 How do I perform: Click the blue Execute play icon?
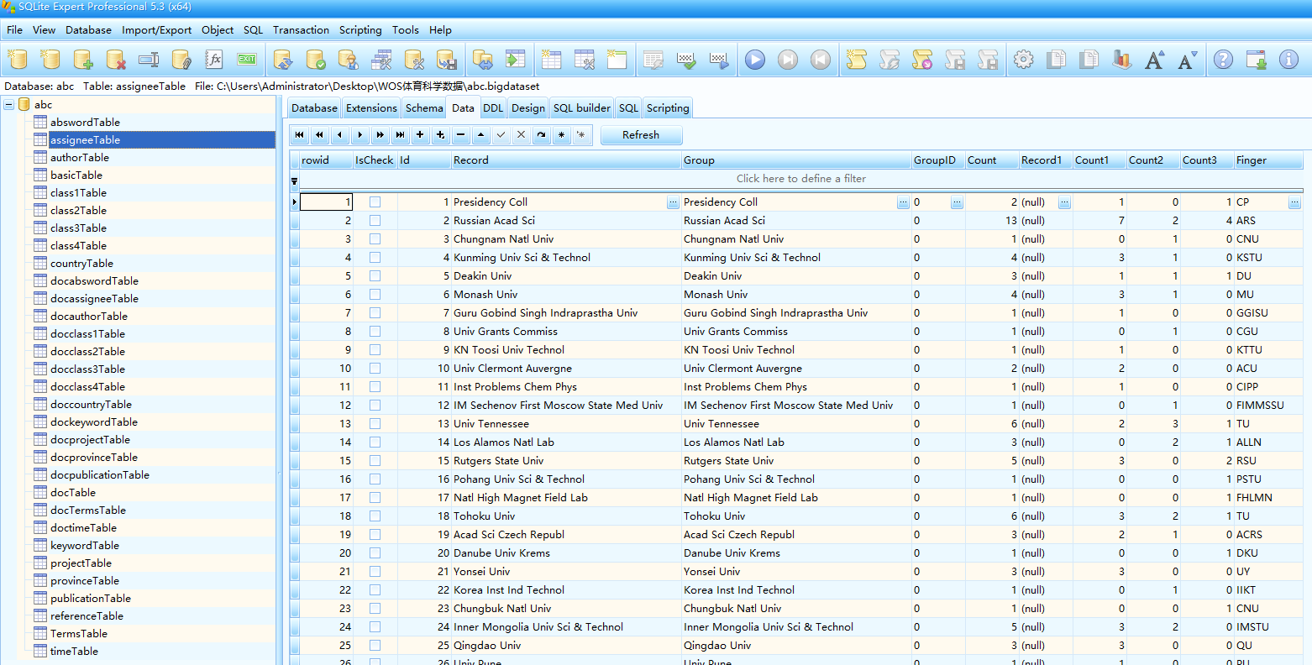coord(755,60)
